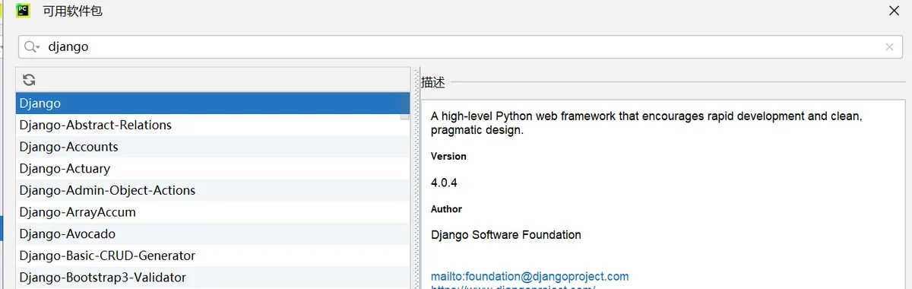Clear the django search text
The height and width of the screenshot is (289, 912).
pos(889,46)
